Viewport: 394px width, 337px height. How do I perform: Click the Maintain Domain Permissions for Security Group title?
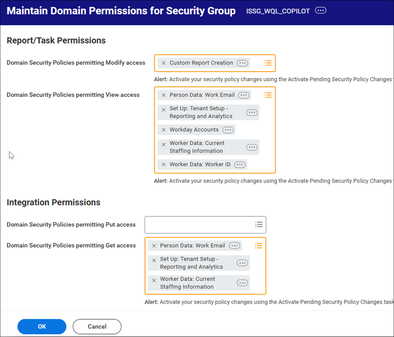121,11
